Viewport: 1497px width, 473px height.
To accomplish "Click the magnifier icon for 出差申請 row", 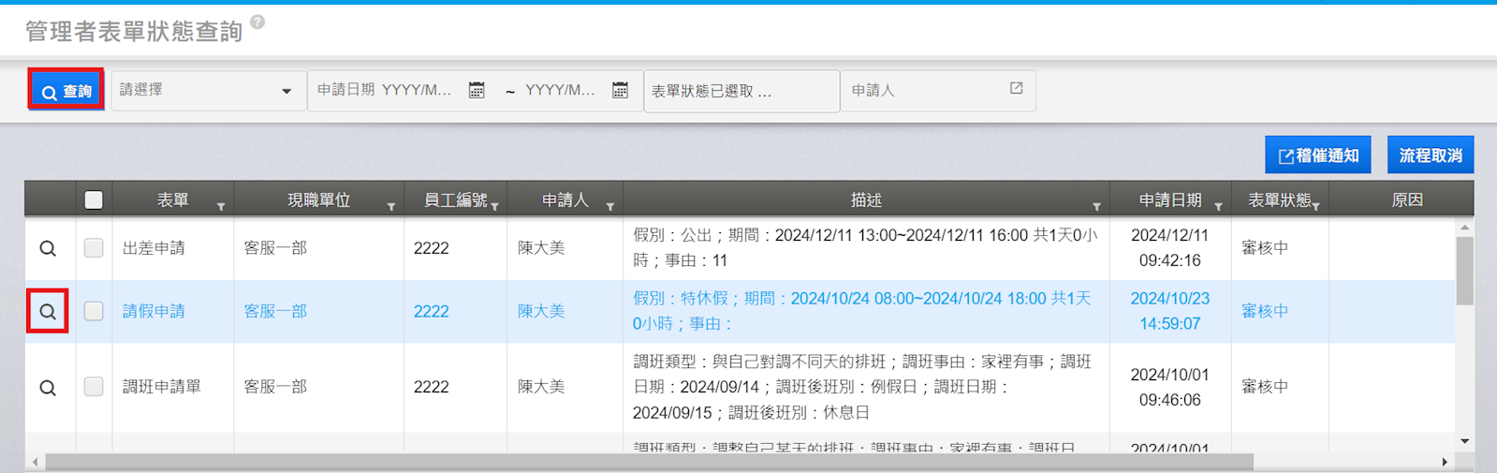I will [48, 248].
